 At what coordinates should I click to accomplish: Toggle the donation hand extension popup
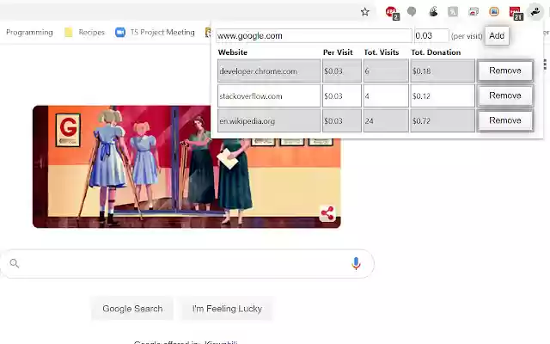pos(535,12)
